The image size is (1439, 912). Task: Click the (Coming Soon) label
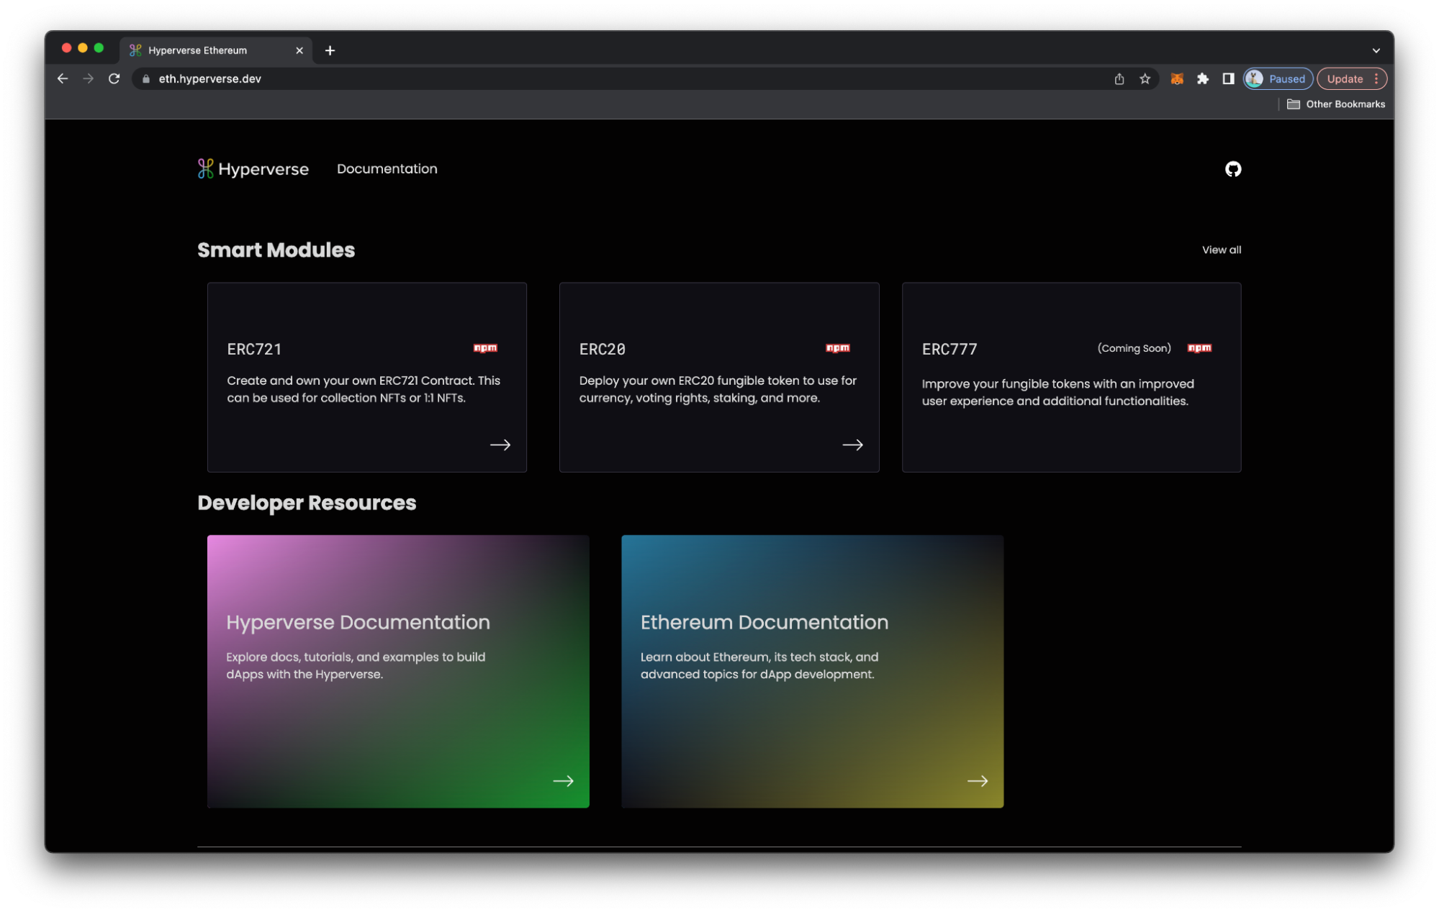(1134, 348)
